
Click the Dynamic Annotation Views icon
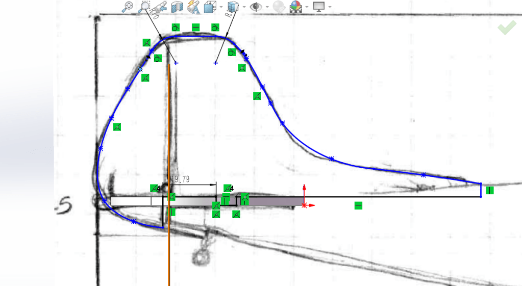(193, 7)
